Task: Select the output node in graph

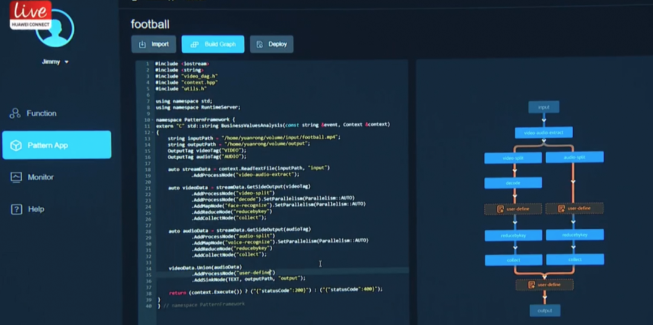Action: point(544,310)
